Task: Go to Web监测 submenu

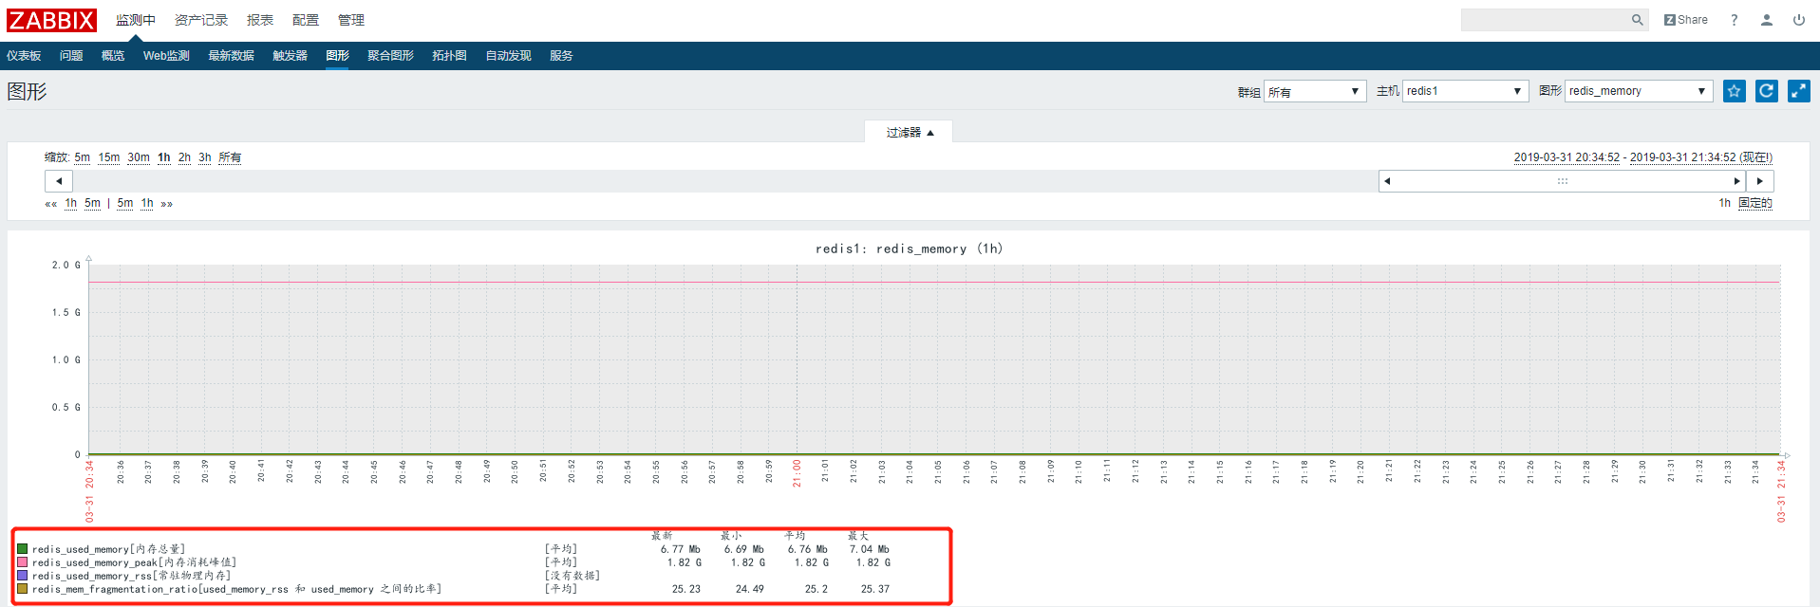Action: 166,56
